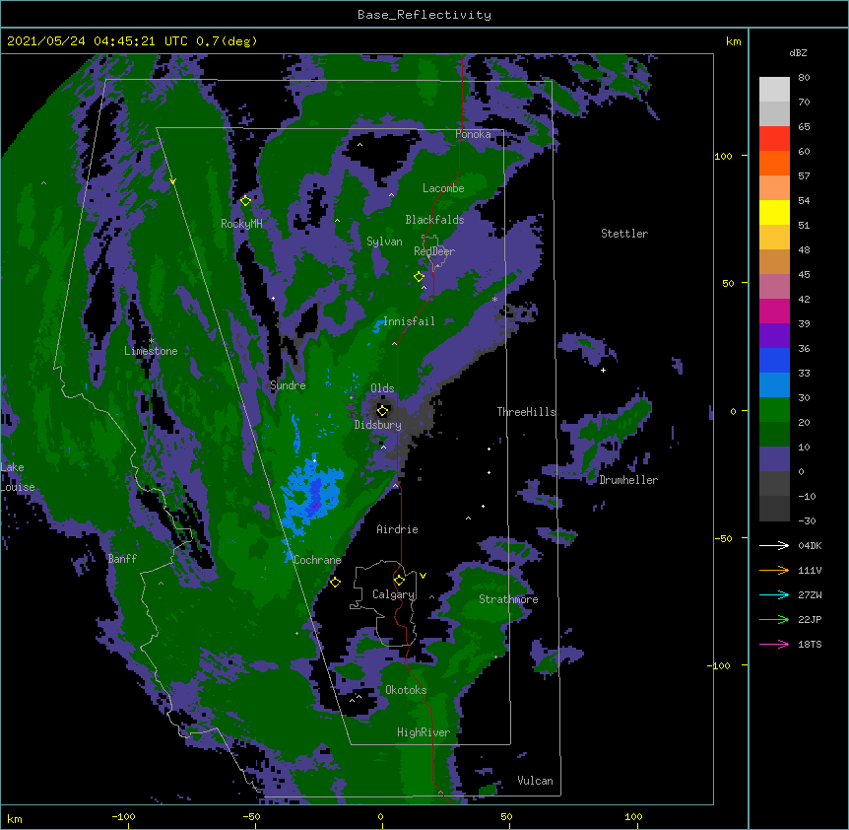Click the magenta 18TS arrow in the legend
849x830 pixels.
pos(774,644)
